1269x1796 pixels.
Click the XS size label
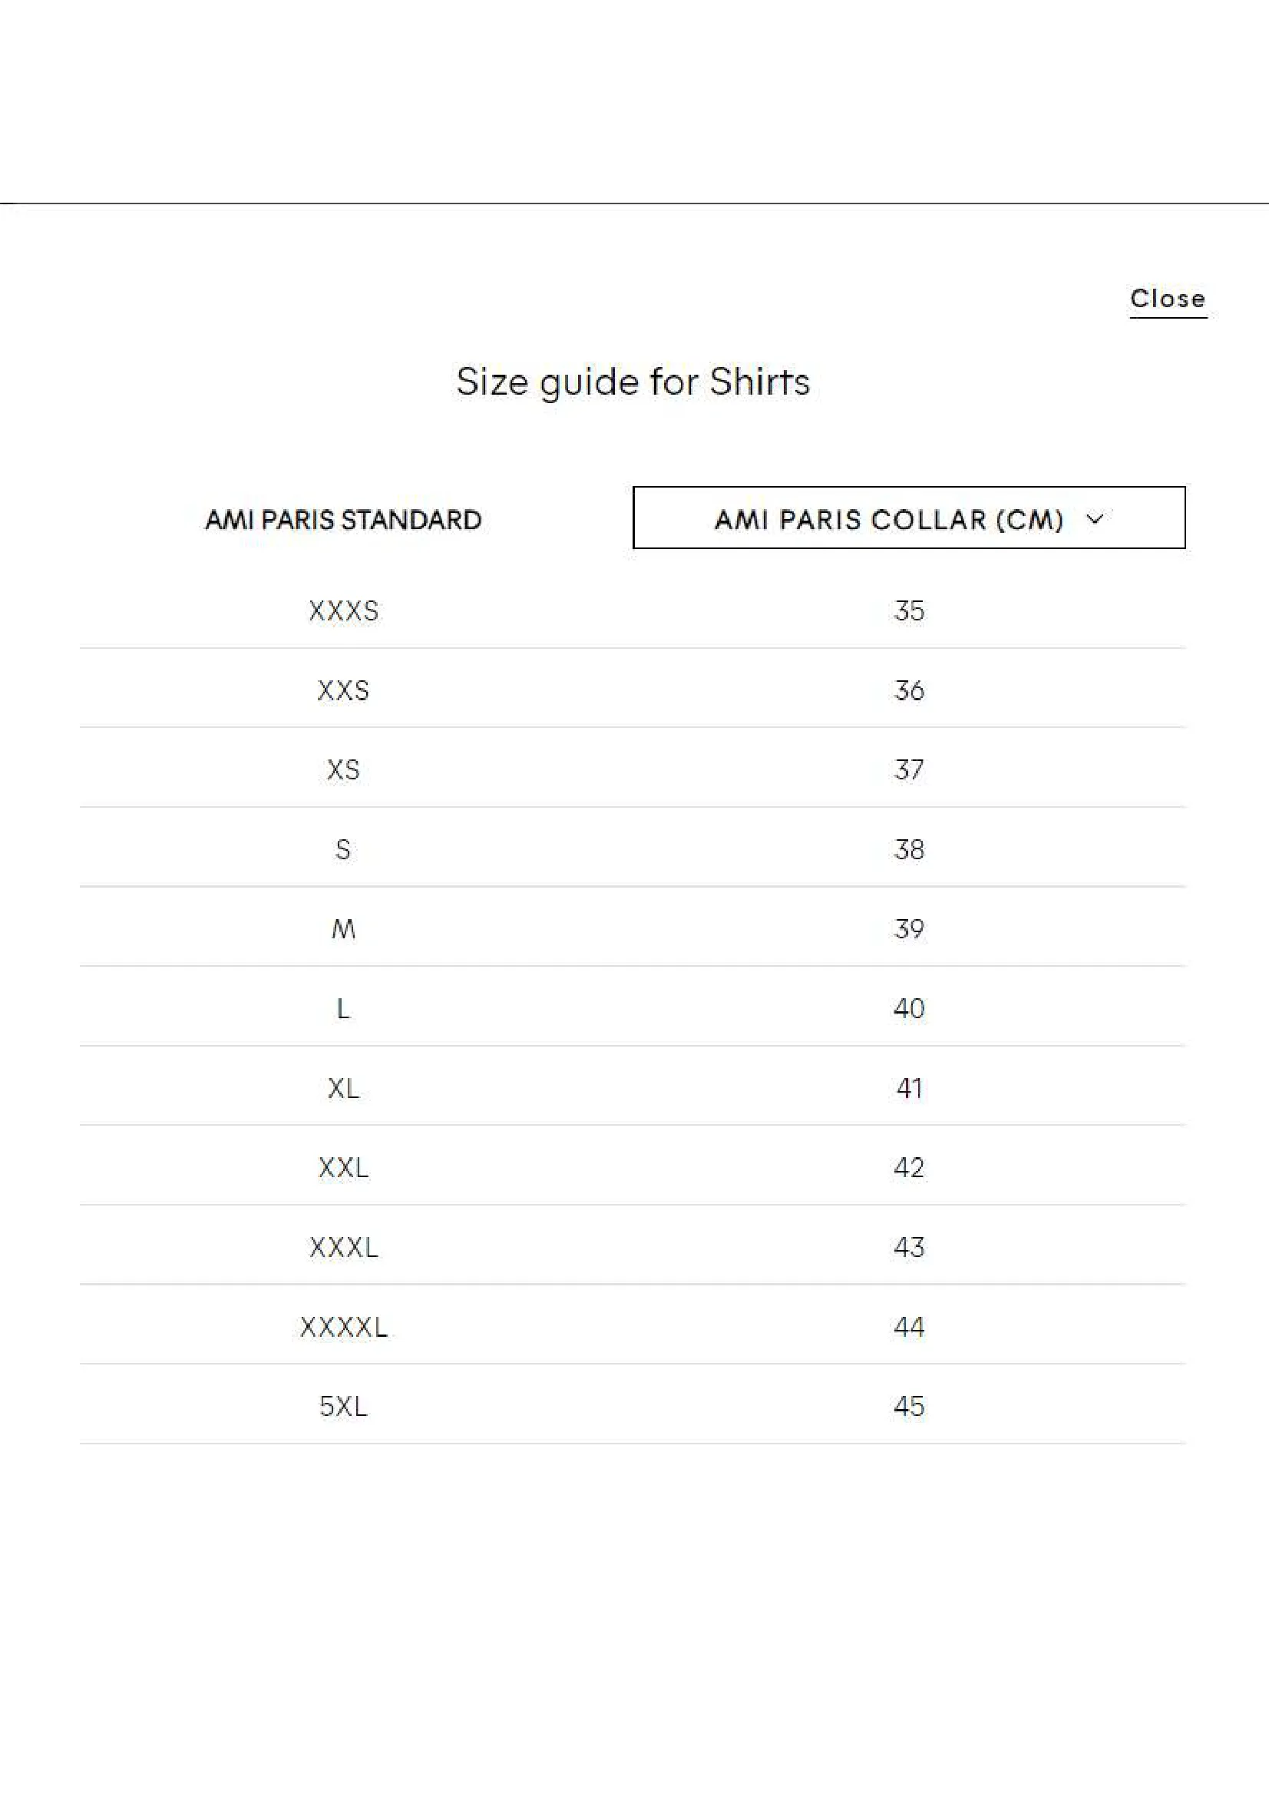(343, 770)
